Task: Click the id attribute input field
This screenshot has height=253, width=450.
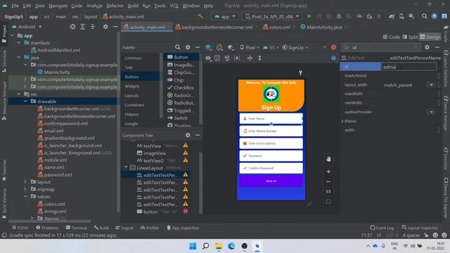Action: pos(409,67)
